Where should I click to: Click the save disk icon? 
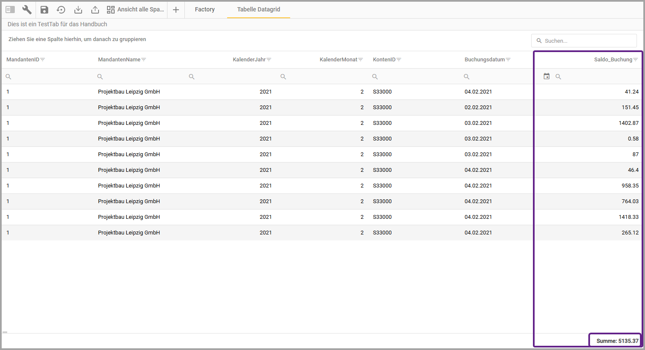44,9
